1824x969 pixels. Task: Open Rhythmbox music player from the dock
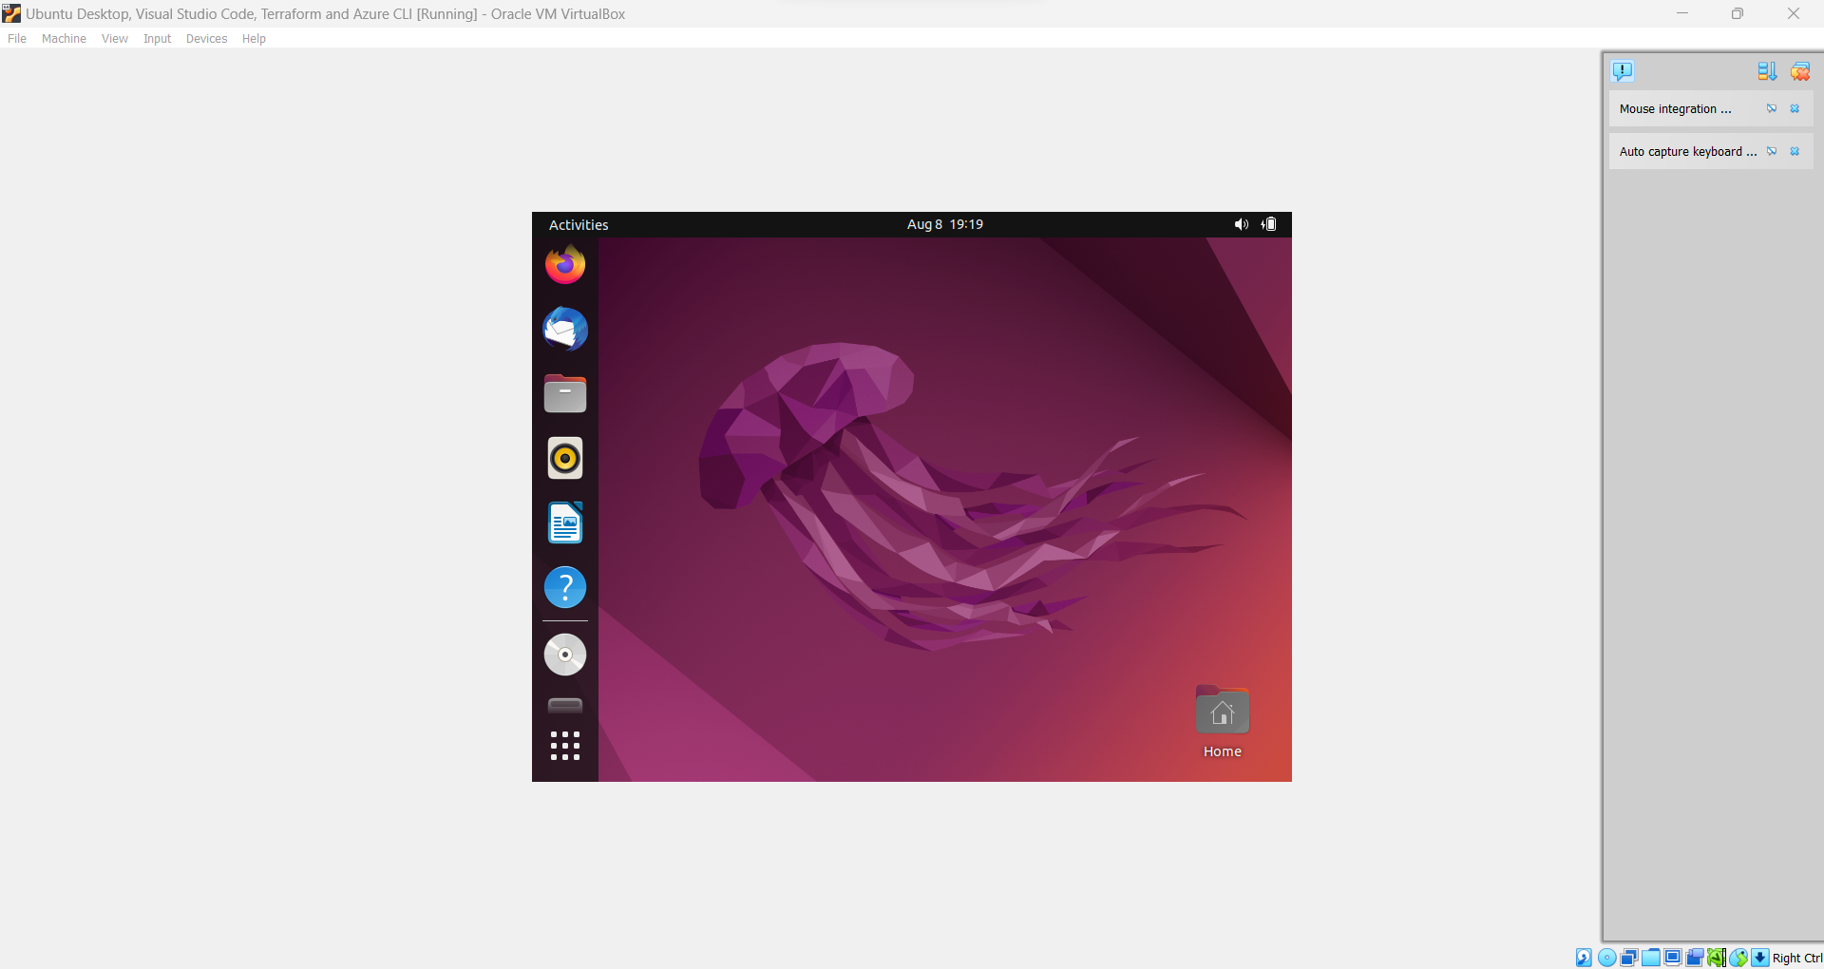(x=565, y=458)
